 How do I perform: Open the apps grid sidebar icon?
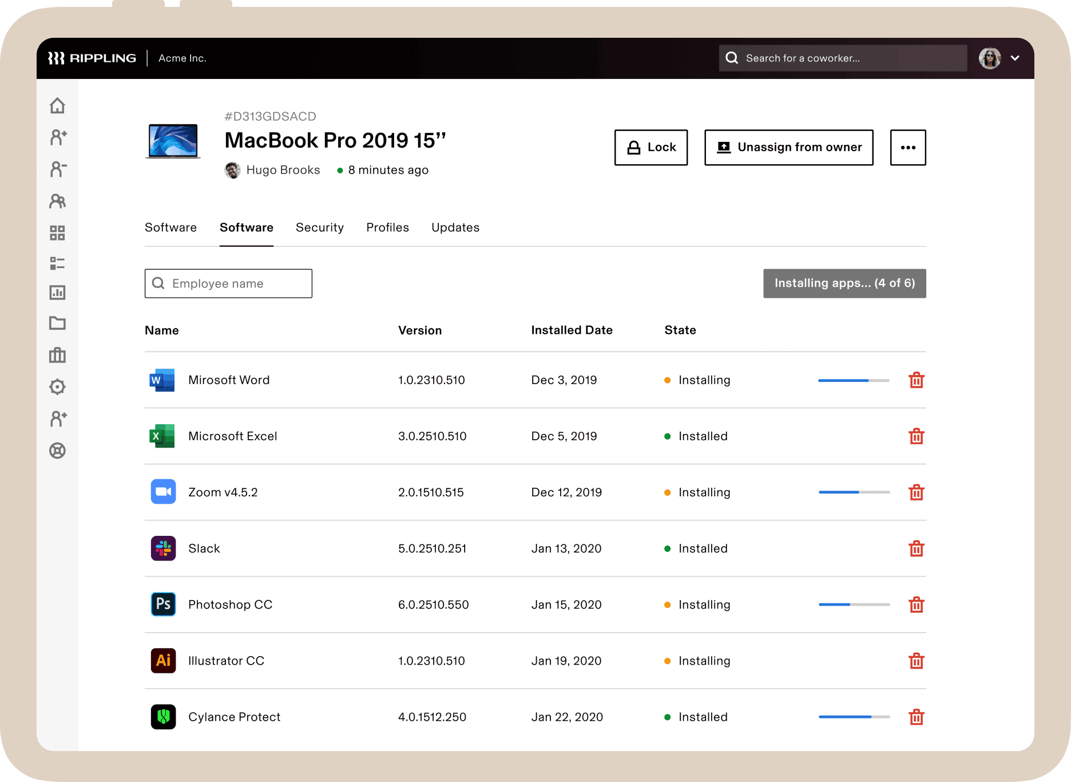(x=57, y=233)
